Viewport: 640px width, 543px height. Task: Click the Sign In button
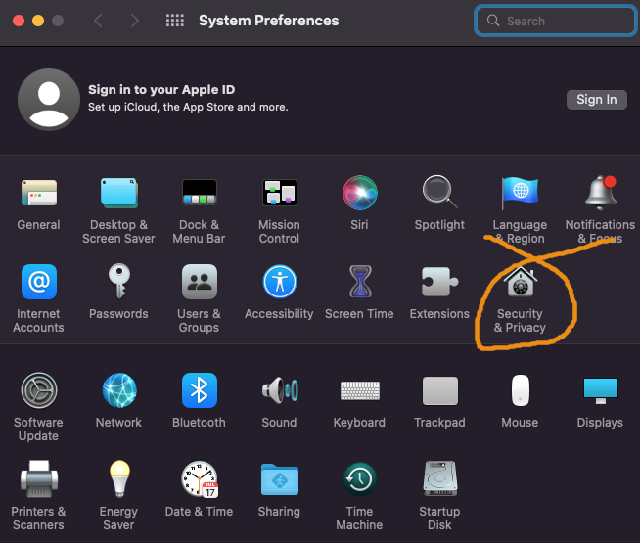[x=596, y=99]
